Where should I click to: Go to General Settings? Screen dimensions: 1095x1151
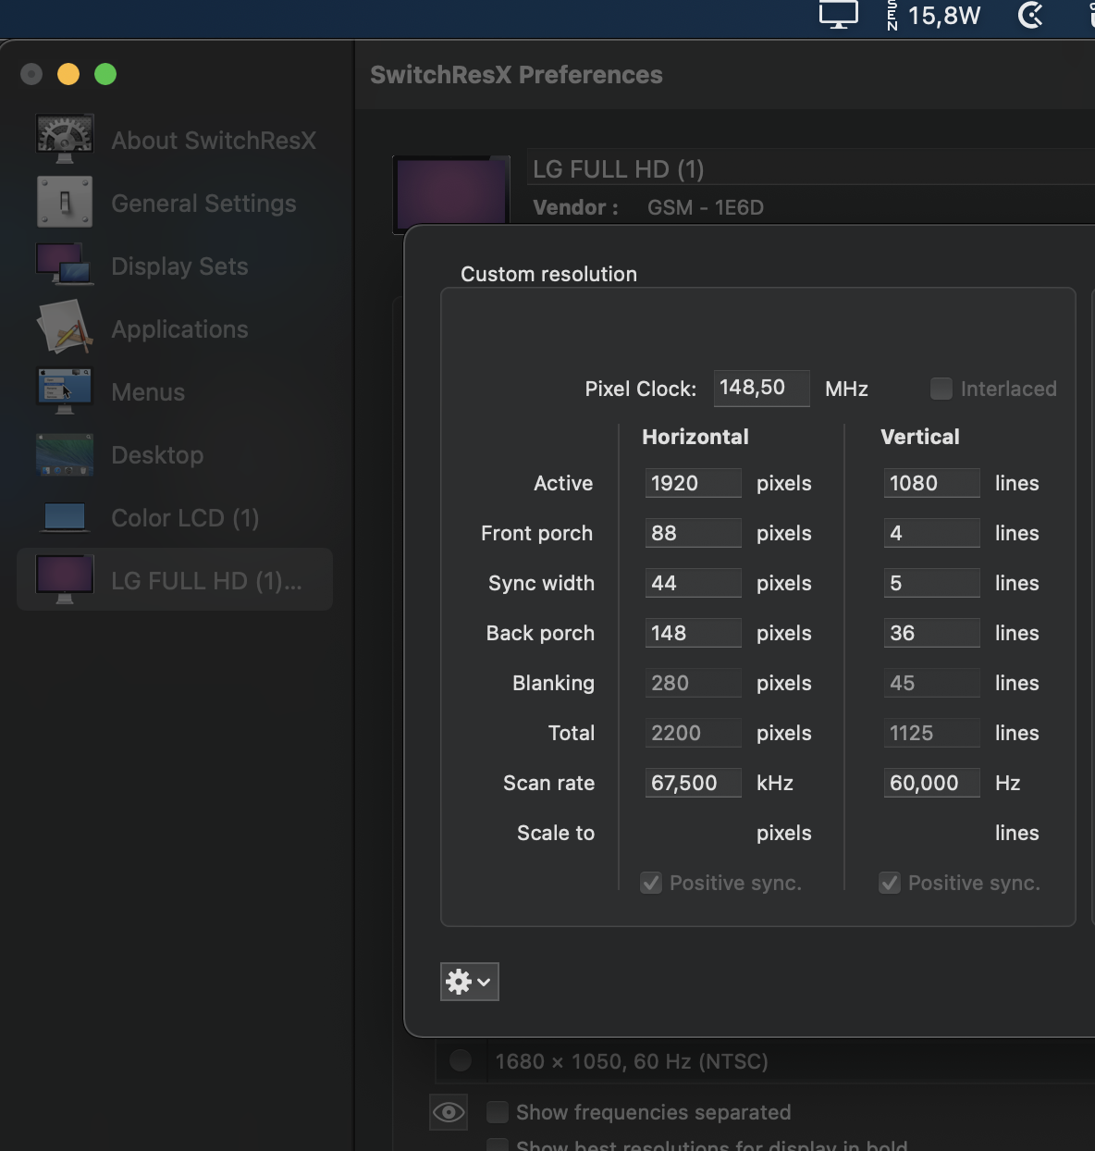203,204
